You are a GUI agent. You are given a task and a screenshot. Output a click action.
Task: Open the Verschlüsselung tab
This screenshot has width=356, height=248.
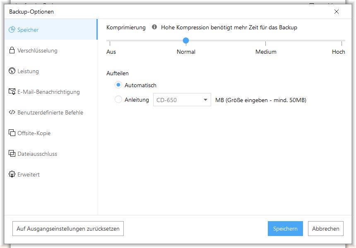(51, 50)
